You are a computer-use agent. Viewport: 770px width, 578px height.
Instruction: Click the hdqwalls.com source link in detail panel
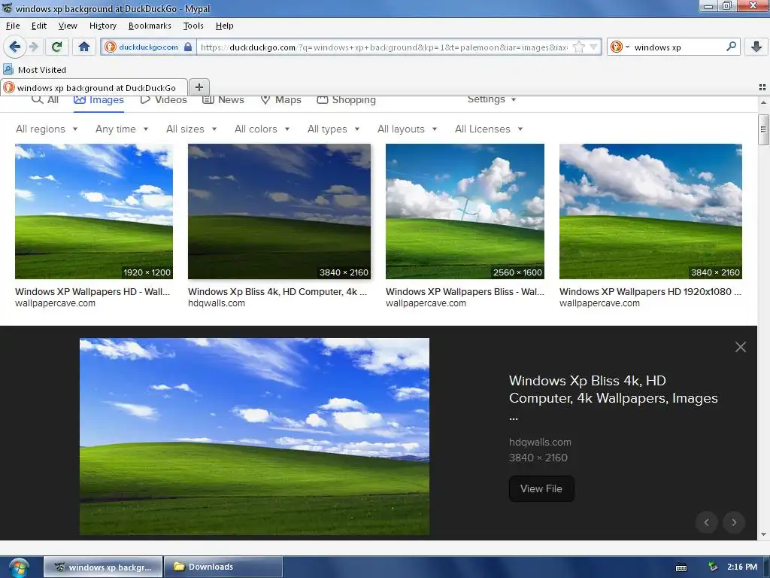coord(540,442)
